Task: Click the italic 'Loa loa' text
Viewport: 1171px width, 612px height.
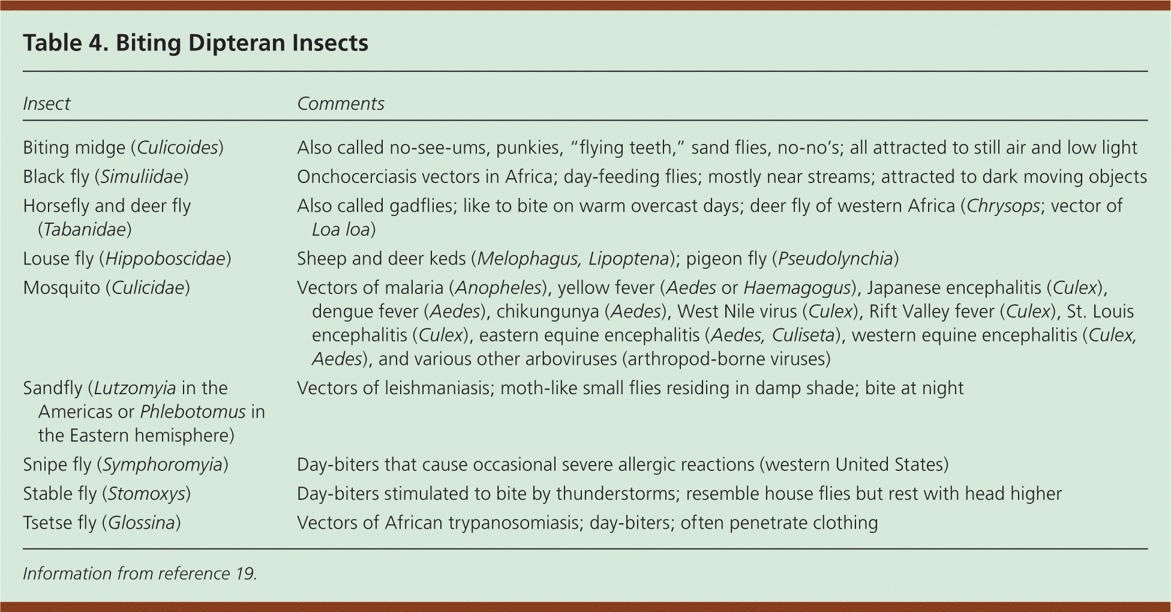Action: tap(341, 230)
